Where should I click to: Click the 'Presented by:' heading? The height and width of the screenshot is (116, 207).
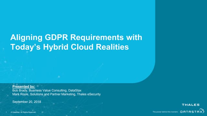point(24,87)
